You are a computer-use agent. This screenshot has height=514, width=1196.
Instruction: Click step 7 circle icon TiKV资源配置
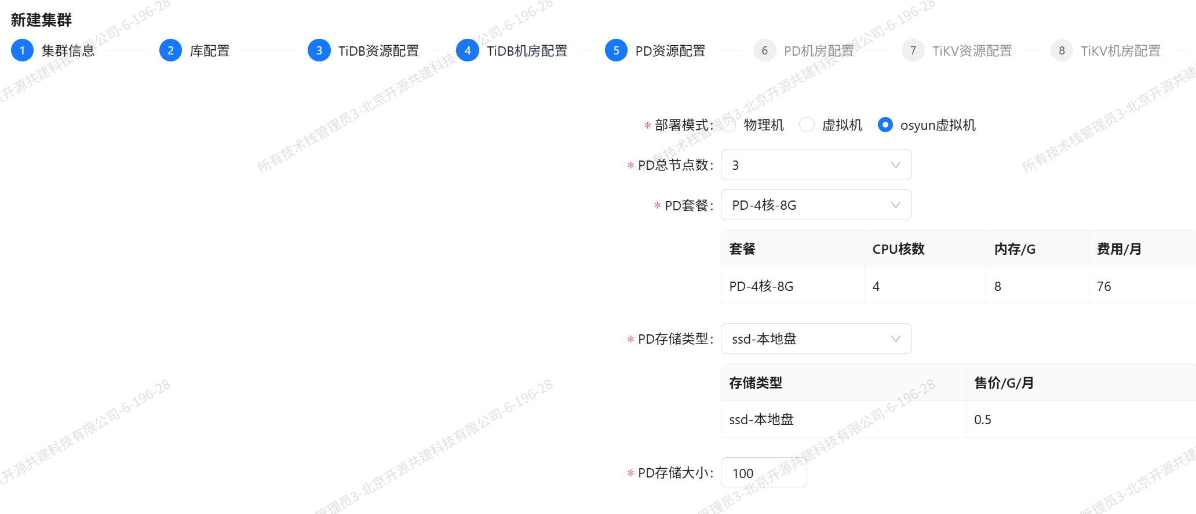click(913, 50)
